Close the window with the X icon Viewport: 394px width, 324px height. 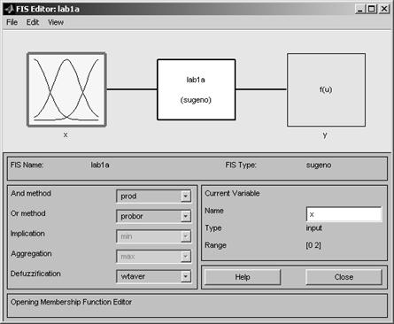pos(384,9)
